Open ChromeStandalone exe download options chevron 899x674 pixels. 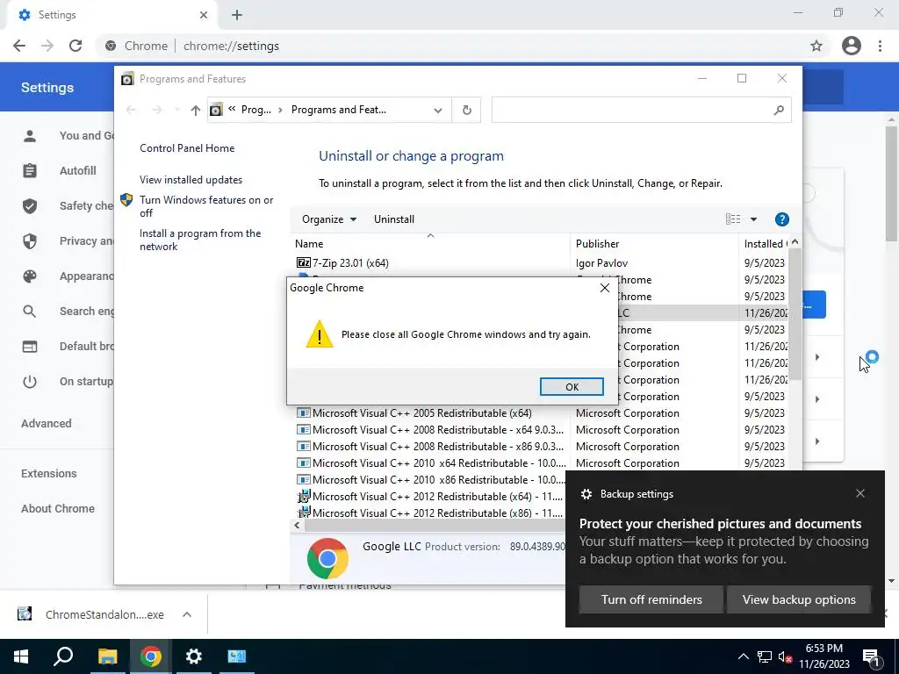187,614
